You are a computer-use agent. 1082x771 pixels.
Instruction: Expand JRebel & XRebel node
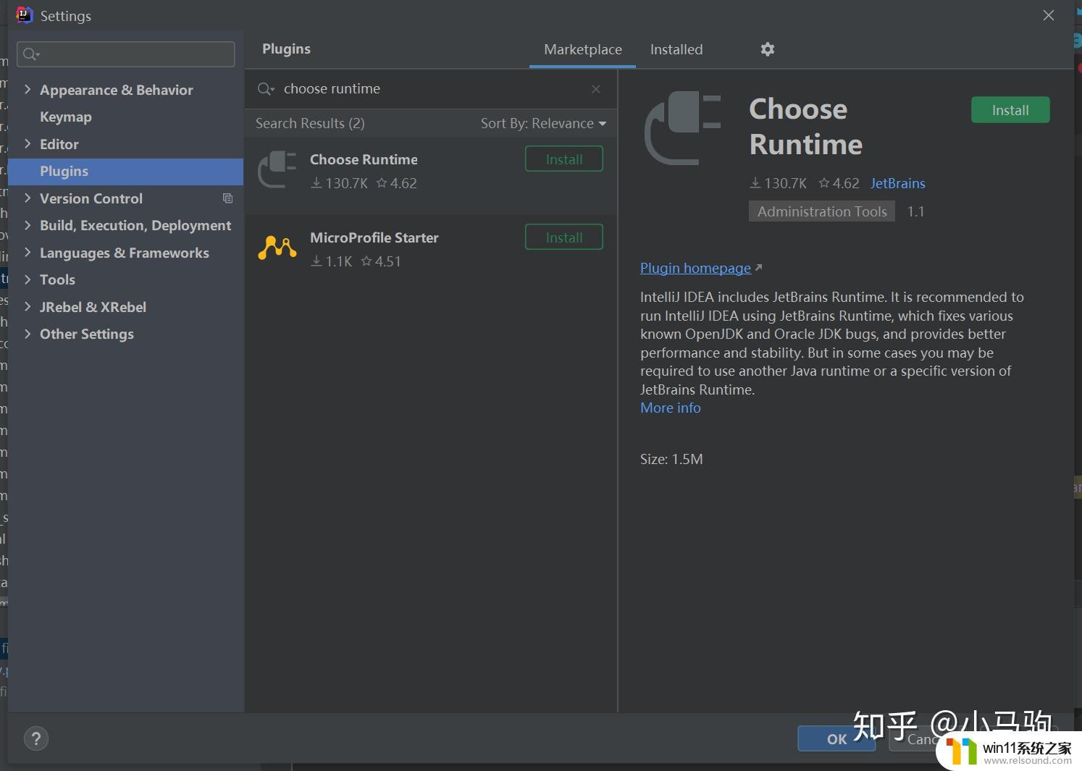(x=28, y=307)
